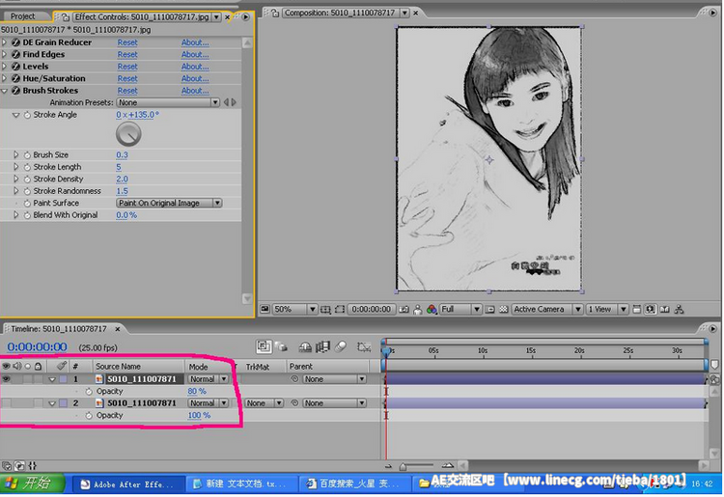
Task: Toggle the pixel aspect ratio correction icon
Action: point(637,310)
